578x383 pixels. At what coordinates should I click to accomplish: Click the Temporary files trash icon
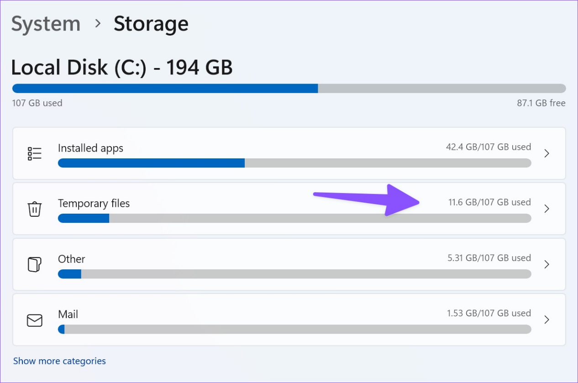pyautogui.click(x=35, y=209)
